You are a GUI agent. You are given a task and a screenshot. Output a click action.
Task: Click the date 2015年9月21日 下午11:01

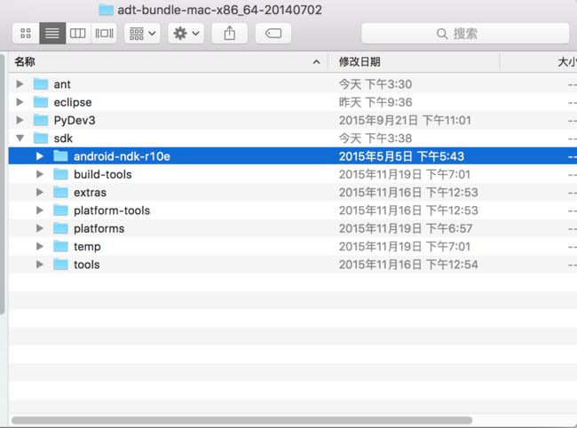[405, 120]
